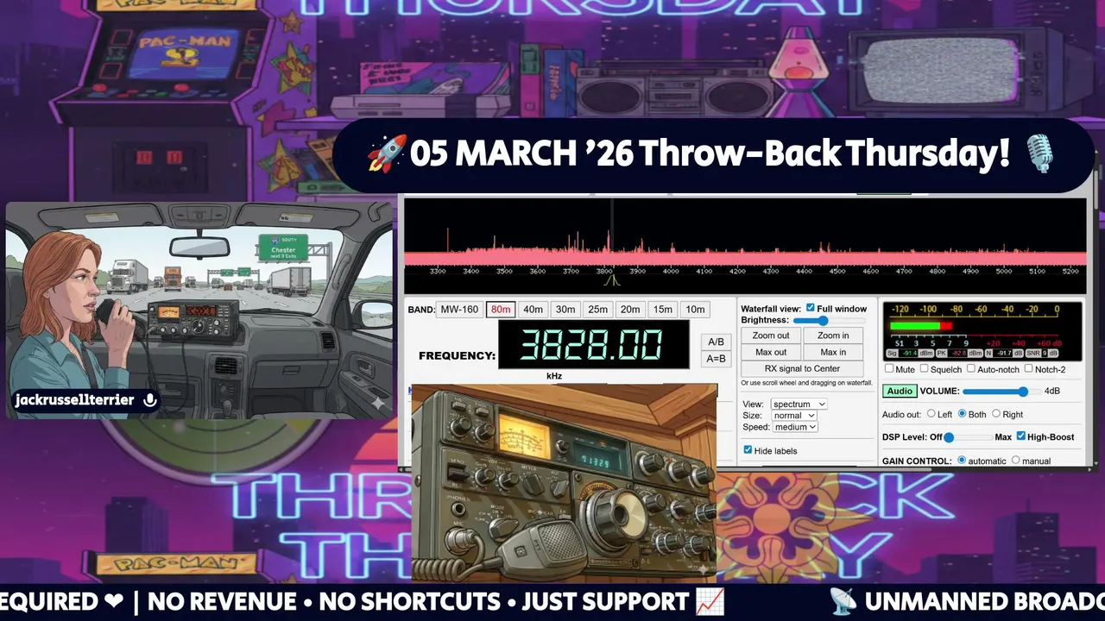Select Left audio out radio button

(931, 414)
